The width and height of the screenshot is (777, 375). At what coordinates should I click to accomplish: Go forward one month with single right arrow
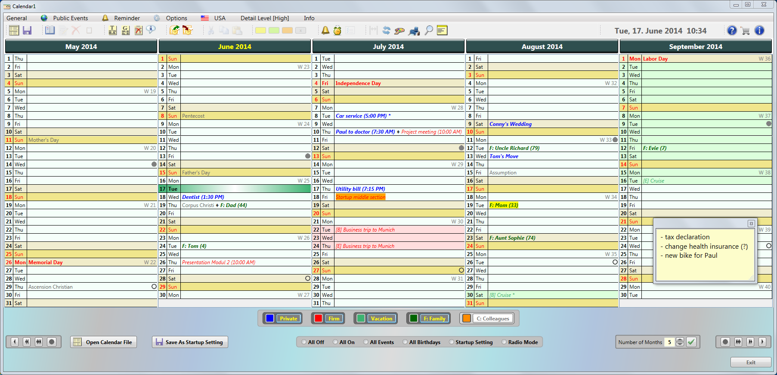pos(762,342)
